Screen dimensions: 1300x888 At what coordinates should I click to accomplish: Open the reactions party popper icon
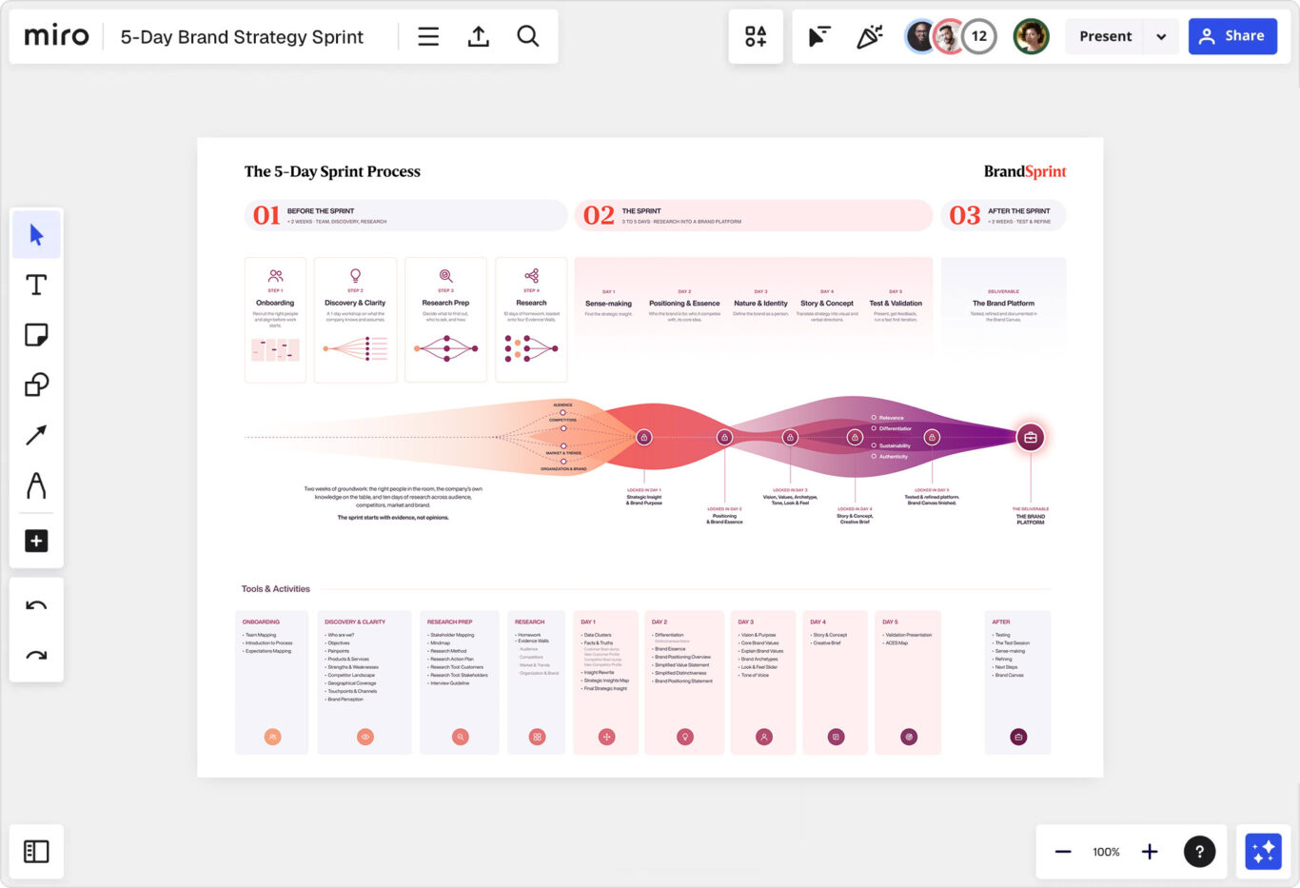coord(869,36)
